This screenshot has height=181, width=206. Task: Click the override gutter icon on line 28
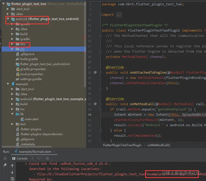point(95,104)
